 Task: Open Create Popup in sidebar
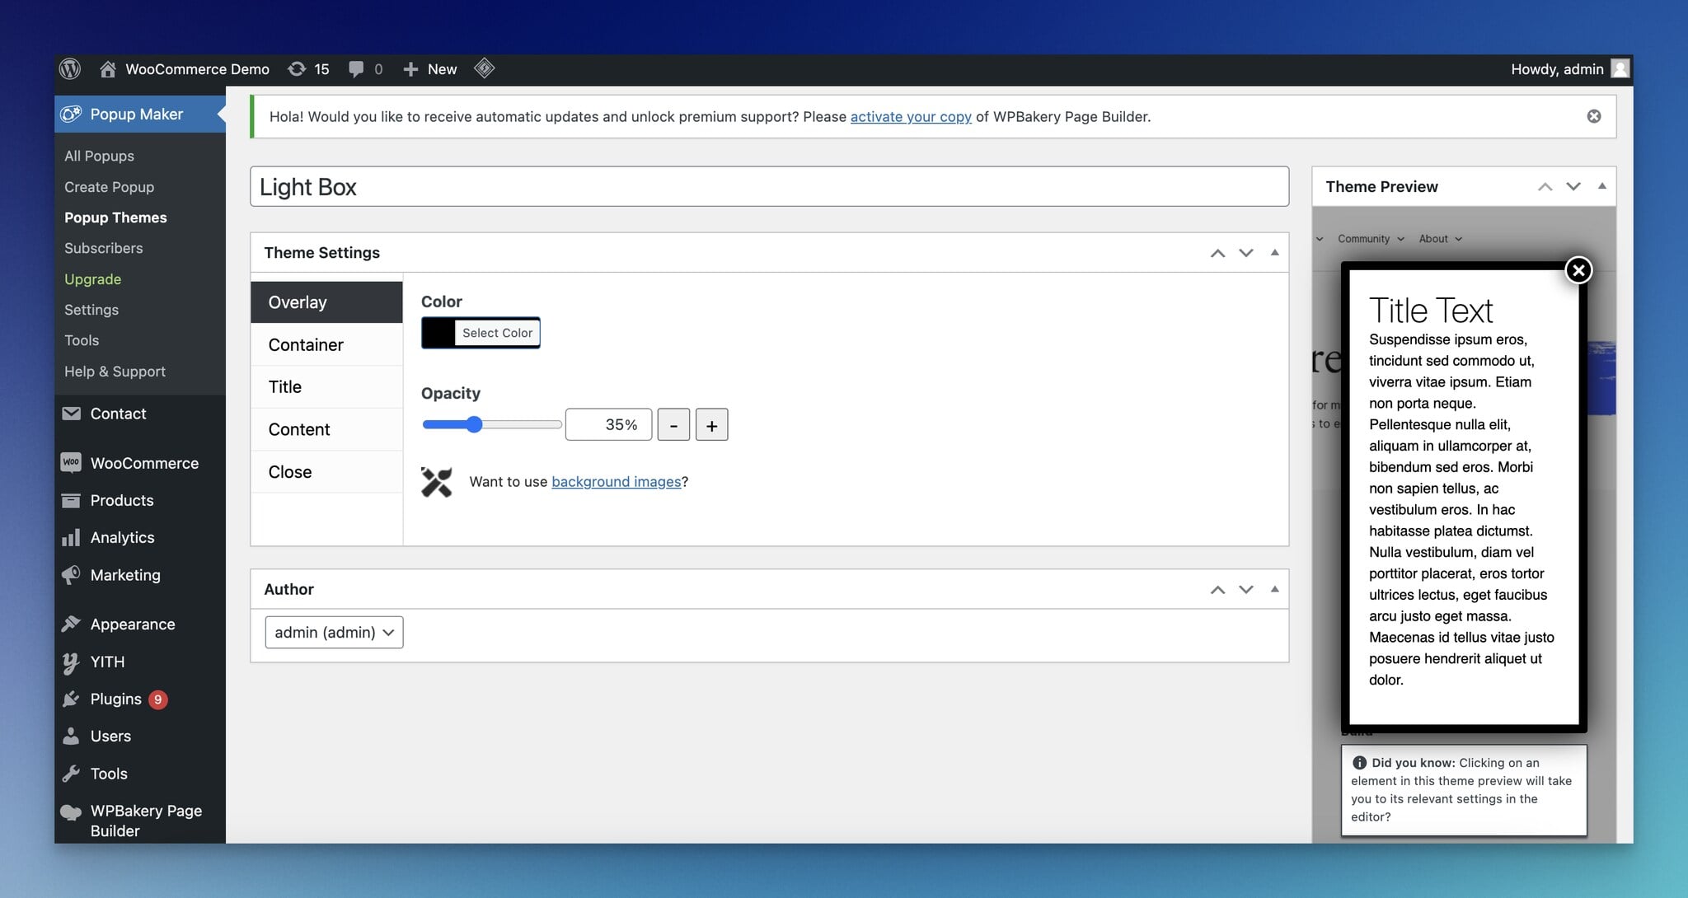pyautogui.click(x=109, y=187)
